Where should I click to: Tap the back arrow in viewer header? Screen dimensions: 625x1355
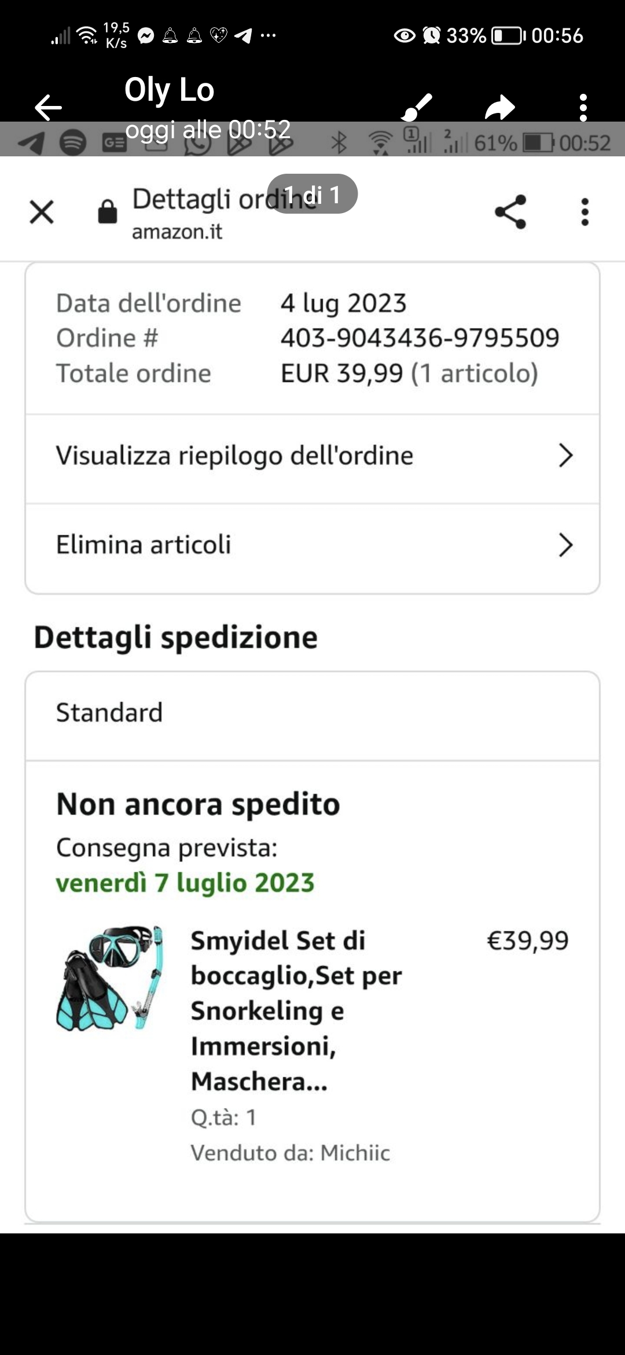coord(48,107)
